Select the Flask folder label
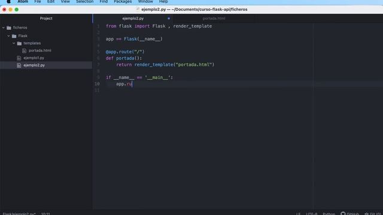 pyautogui.click(x=23, y=36)
